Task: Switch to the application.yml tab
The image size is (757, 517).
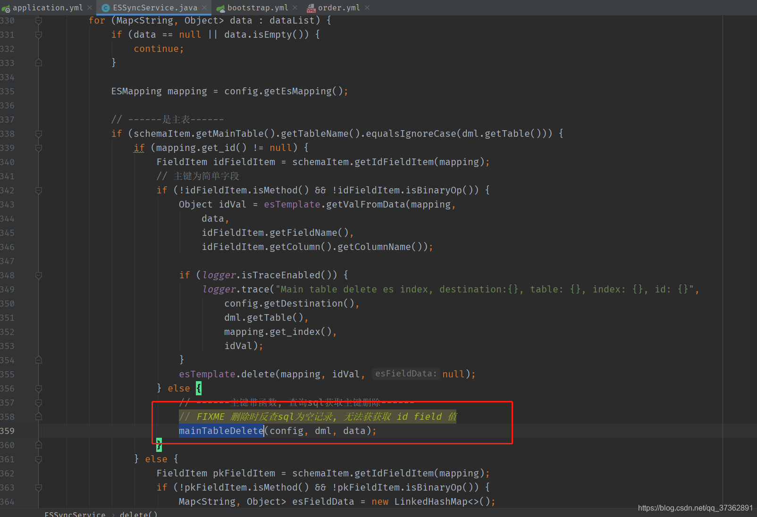Action: point(47,8)
